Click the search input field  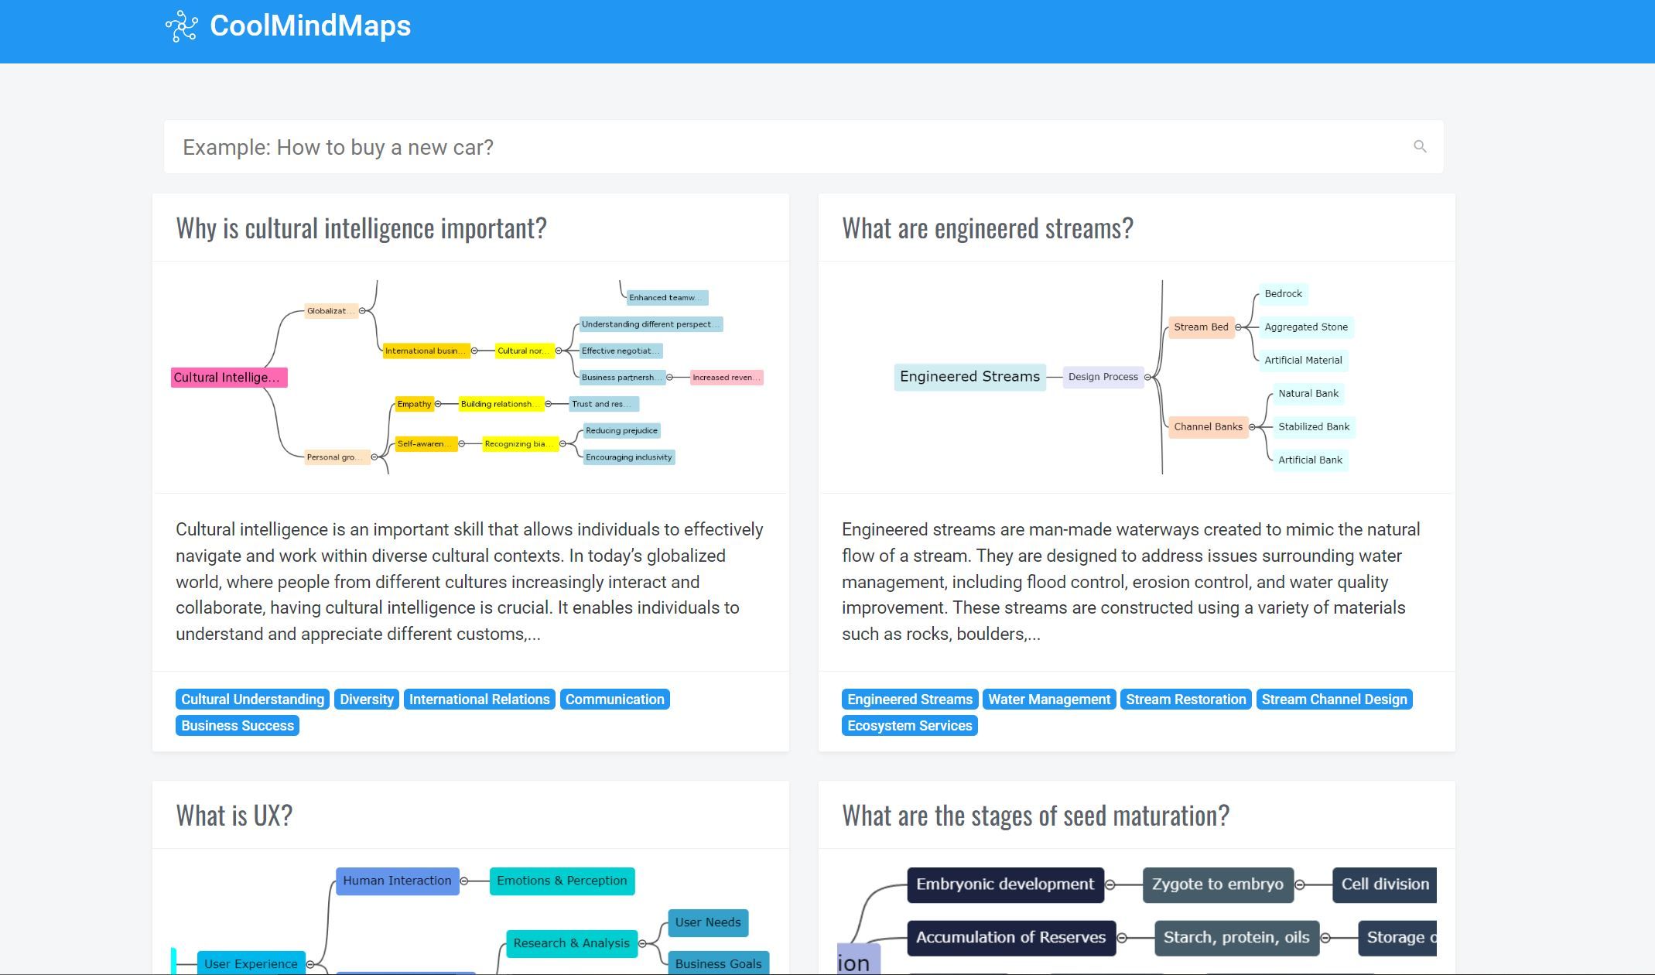pos(774,146)
